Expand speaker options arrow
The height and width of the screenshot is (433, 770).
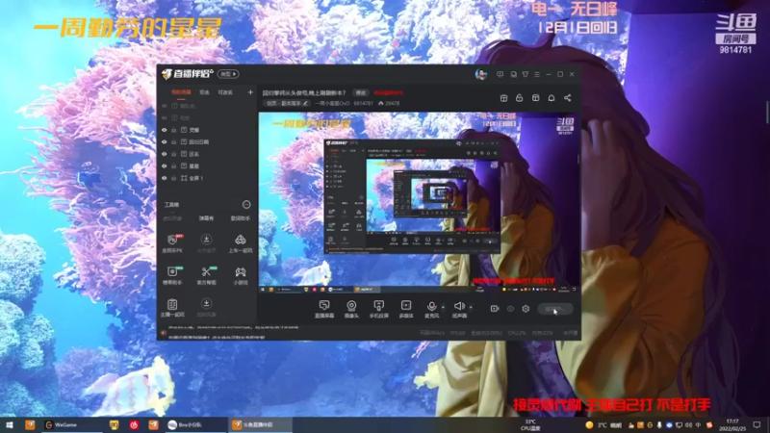471,307
